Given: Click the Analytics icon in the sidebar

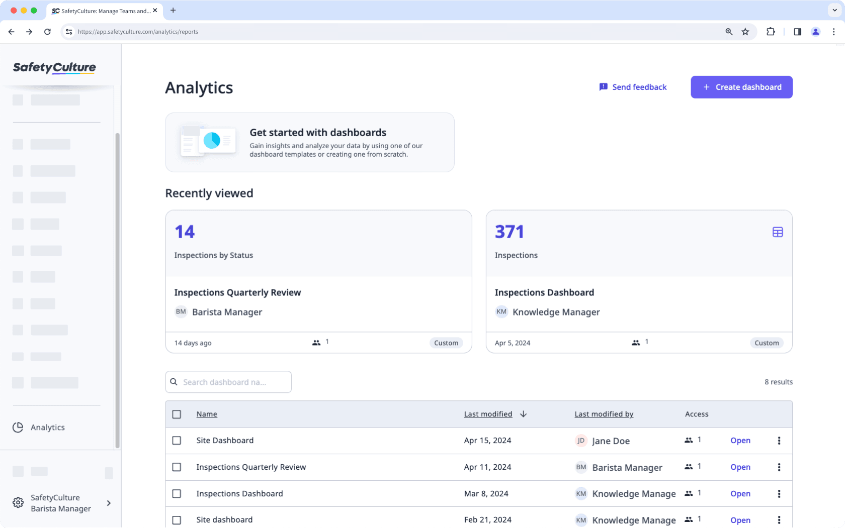Looking at the screenshot, I should [18, 427].
